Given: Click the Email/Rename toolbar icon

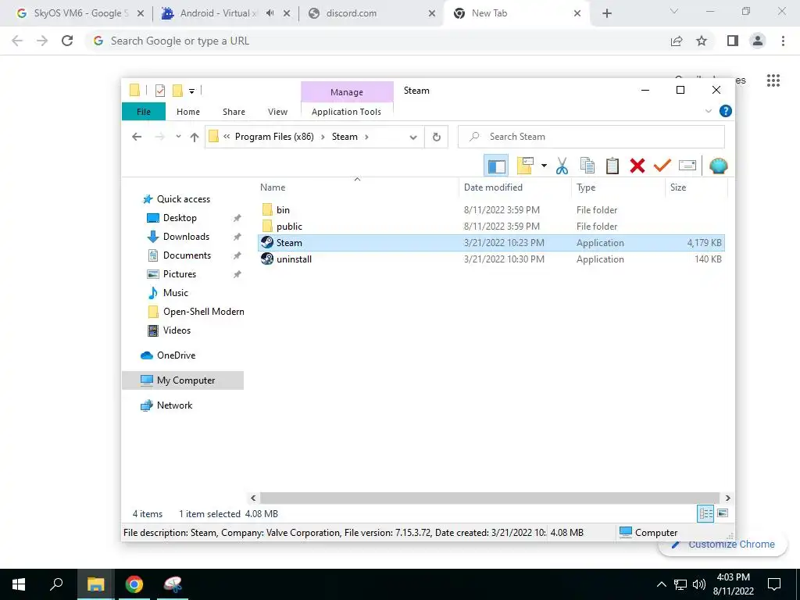Looking at the screenshot, I should coord(687,166).
